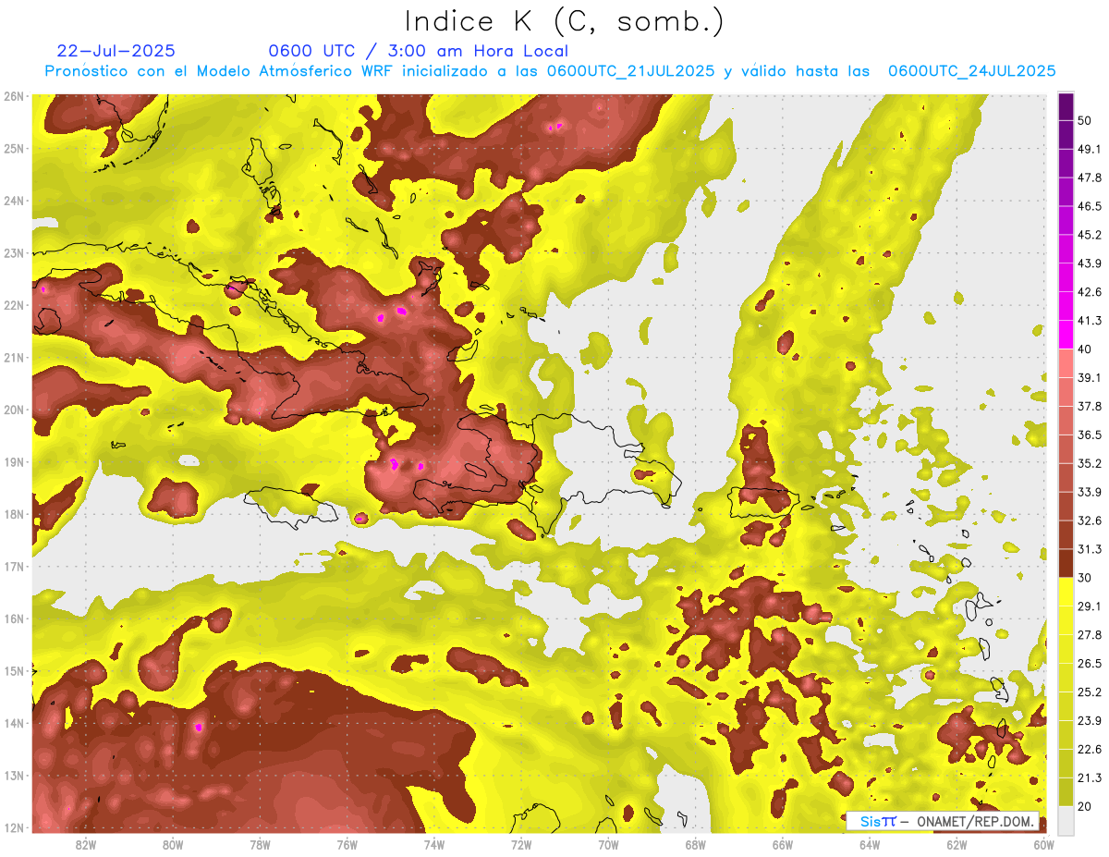
Task: Click the "42.6" colorbar value
Action: pos(1090,292)
